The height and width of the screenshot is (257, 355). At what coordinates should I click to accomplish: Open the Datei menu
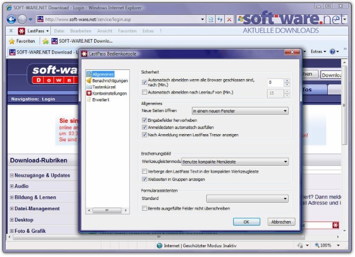click(x=59, y=31)
